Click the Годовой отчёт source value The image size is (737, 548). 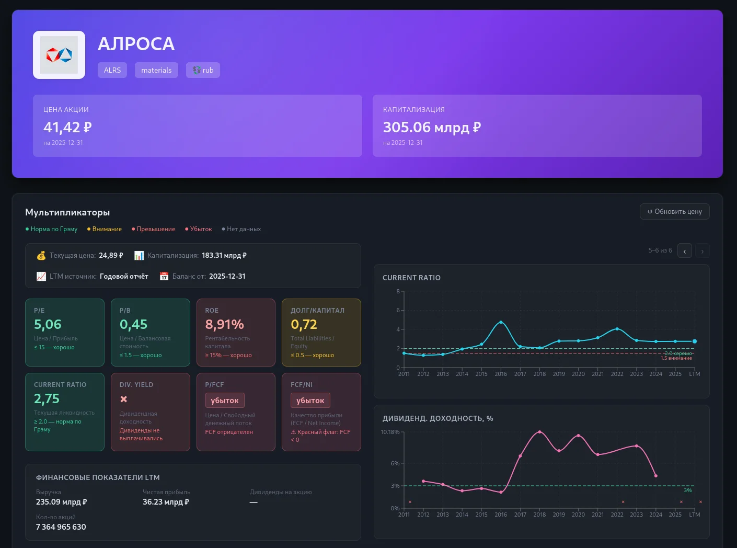tap(124, 276)
